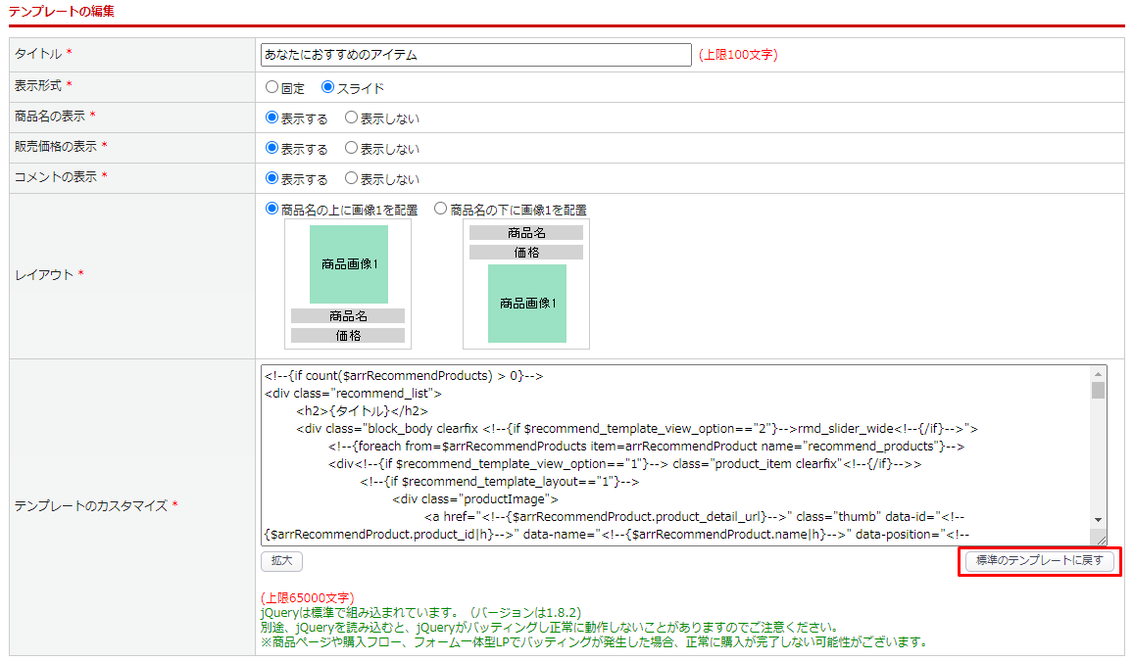The image size is (1134, 661).
Task: Select 商品名の下に画像1を配置 layout option
Action: [440, 209]
